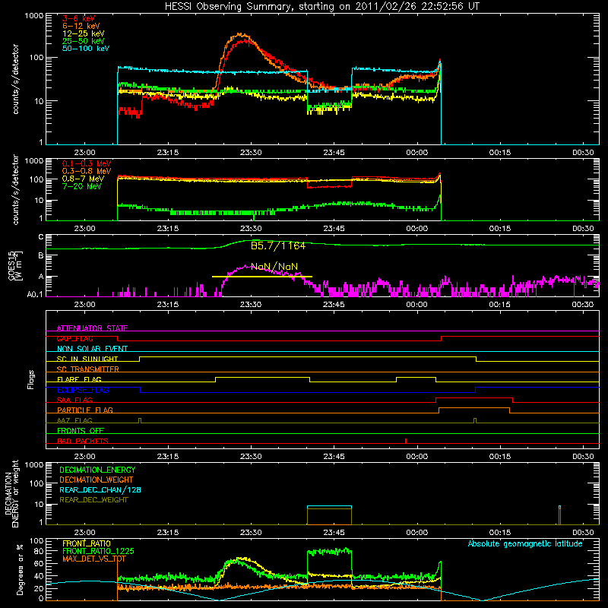Click the 0.8-7 MeV legend entry

tap(84, 179)
